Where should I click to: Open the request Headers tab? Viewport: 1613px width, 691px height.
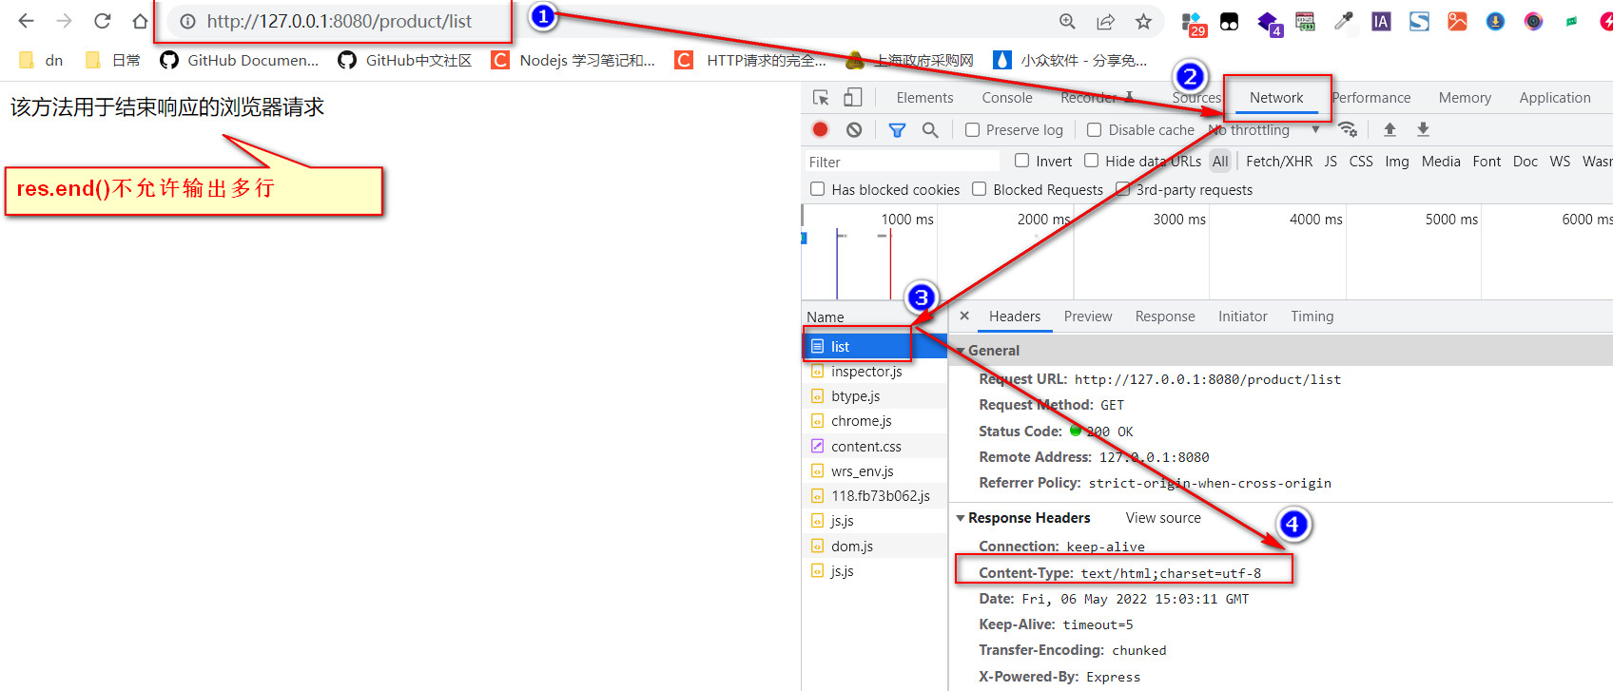coord(1015,316)
